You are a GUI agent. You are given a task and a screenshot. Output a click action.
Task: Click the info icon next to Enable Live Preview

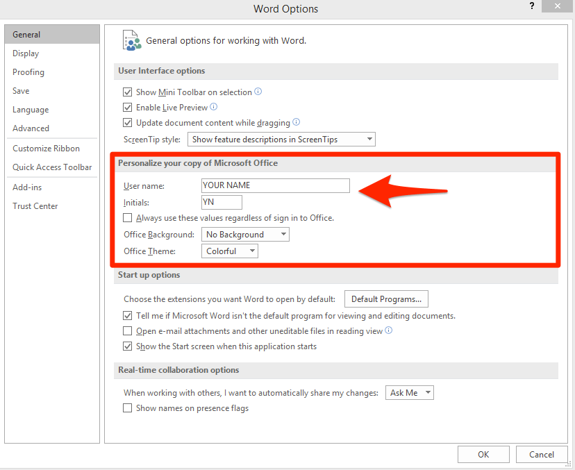click(213, 107)
